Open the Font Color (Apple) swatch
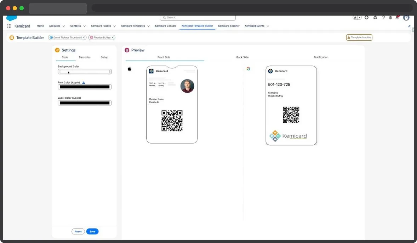 [85, 87]
